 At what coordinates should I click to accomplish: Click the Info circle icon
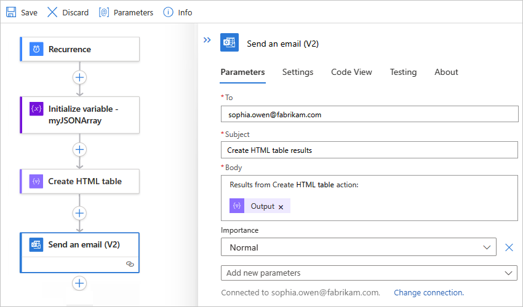click(x=168, y=12)
